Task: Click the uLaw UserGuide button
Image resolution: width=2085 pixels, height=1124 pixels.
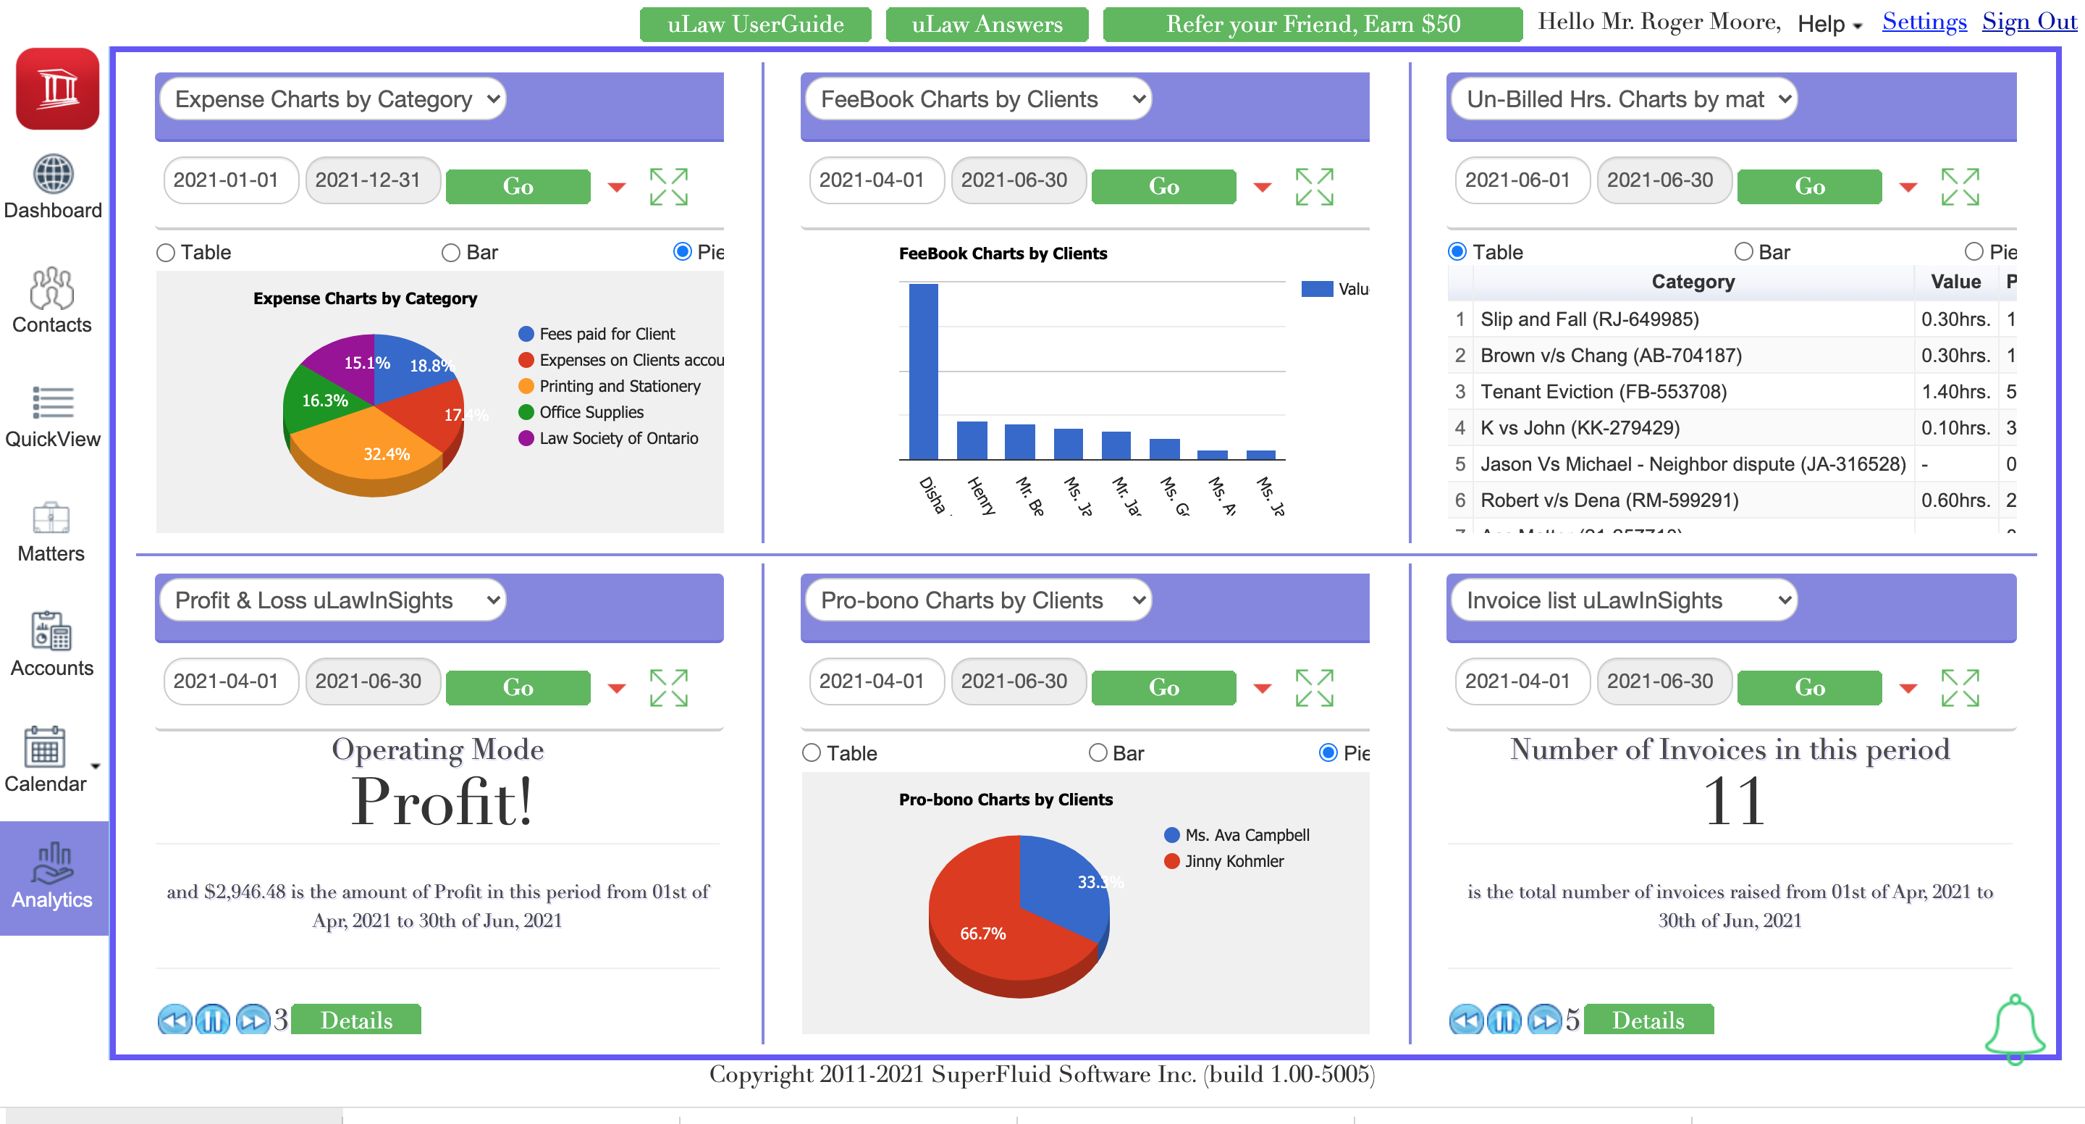Action: coord(755,23)
